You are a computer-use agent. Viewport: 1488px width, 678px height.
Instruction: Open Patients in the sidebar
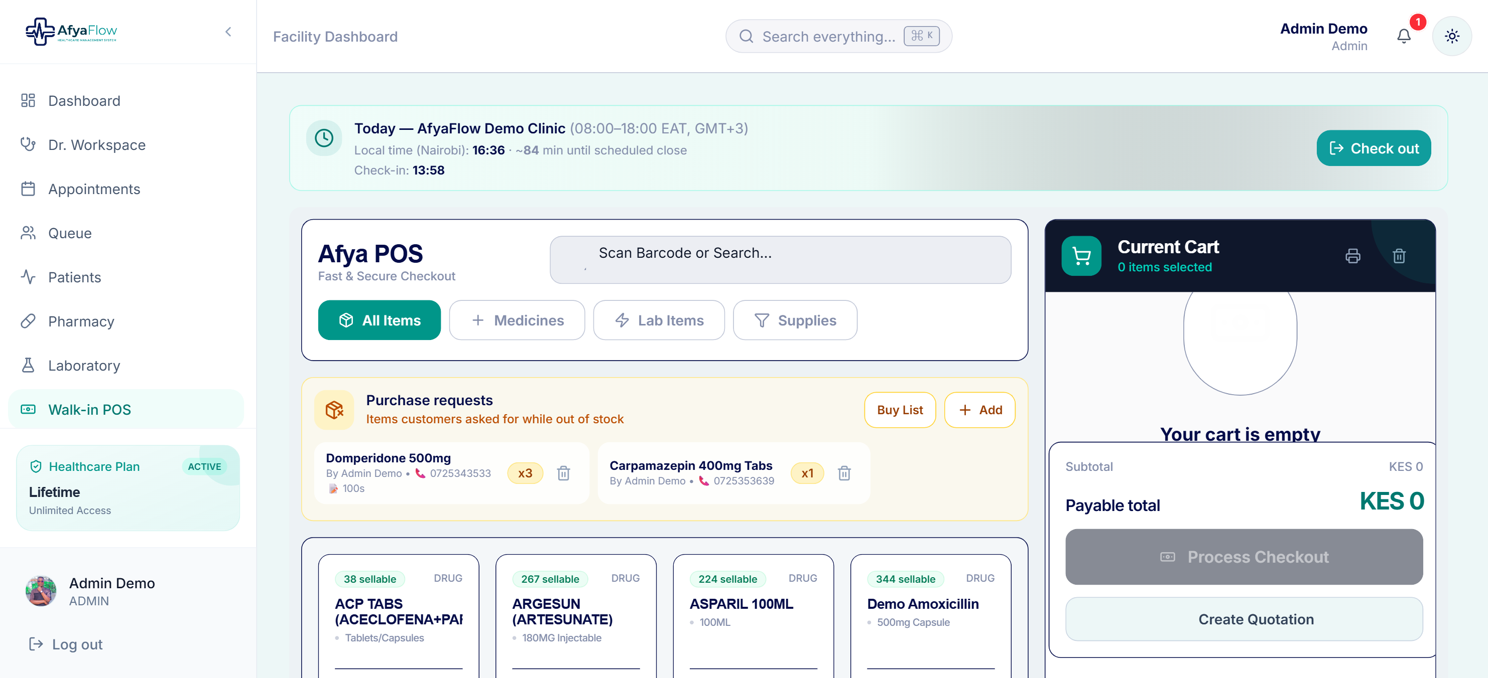coord(126,277)
